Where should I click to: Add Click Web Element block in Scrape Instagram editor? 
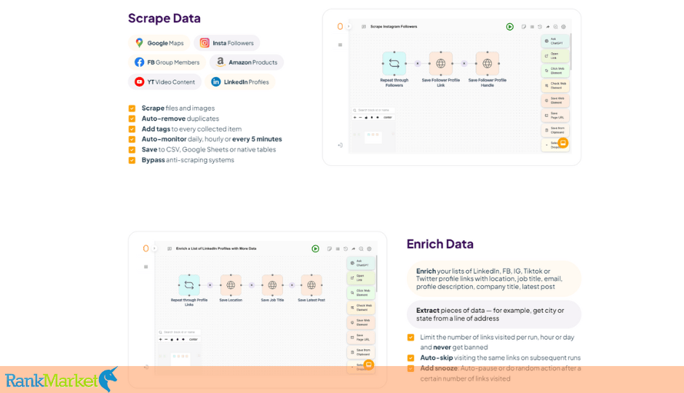click(555, 71)
